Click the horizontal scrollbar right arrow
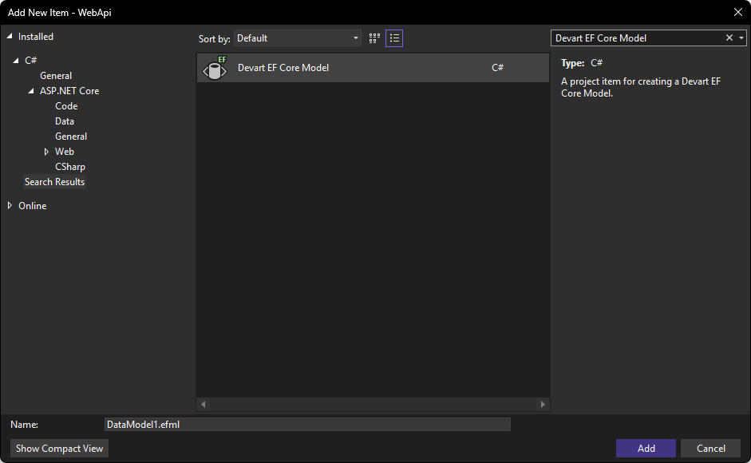 pos(543,405)
